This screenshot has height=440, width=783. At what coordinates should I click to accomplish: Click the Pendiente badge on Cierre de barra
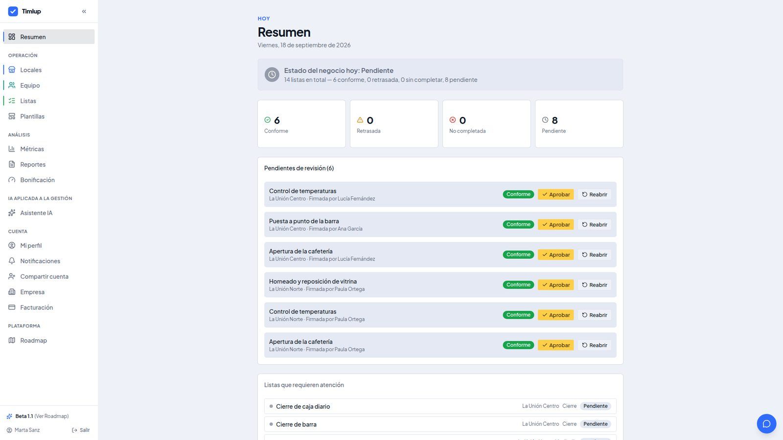coord(596,424)
